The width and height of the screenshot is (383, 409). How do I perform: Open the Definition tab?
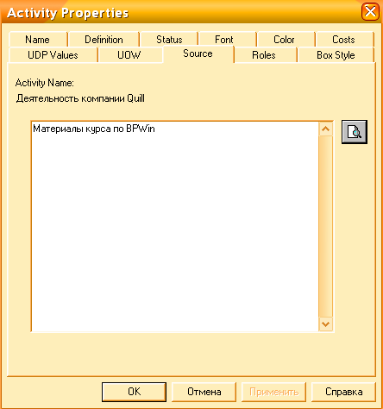pyautogui.click(x=104, y=40)
